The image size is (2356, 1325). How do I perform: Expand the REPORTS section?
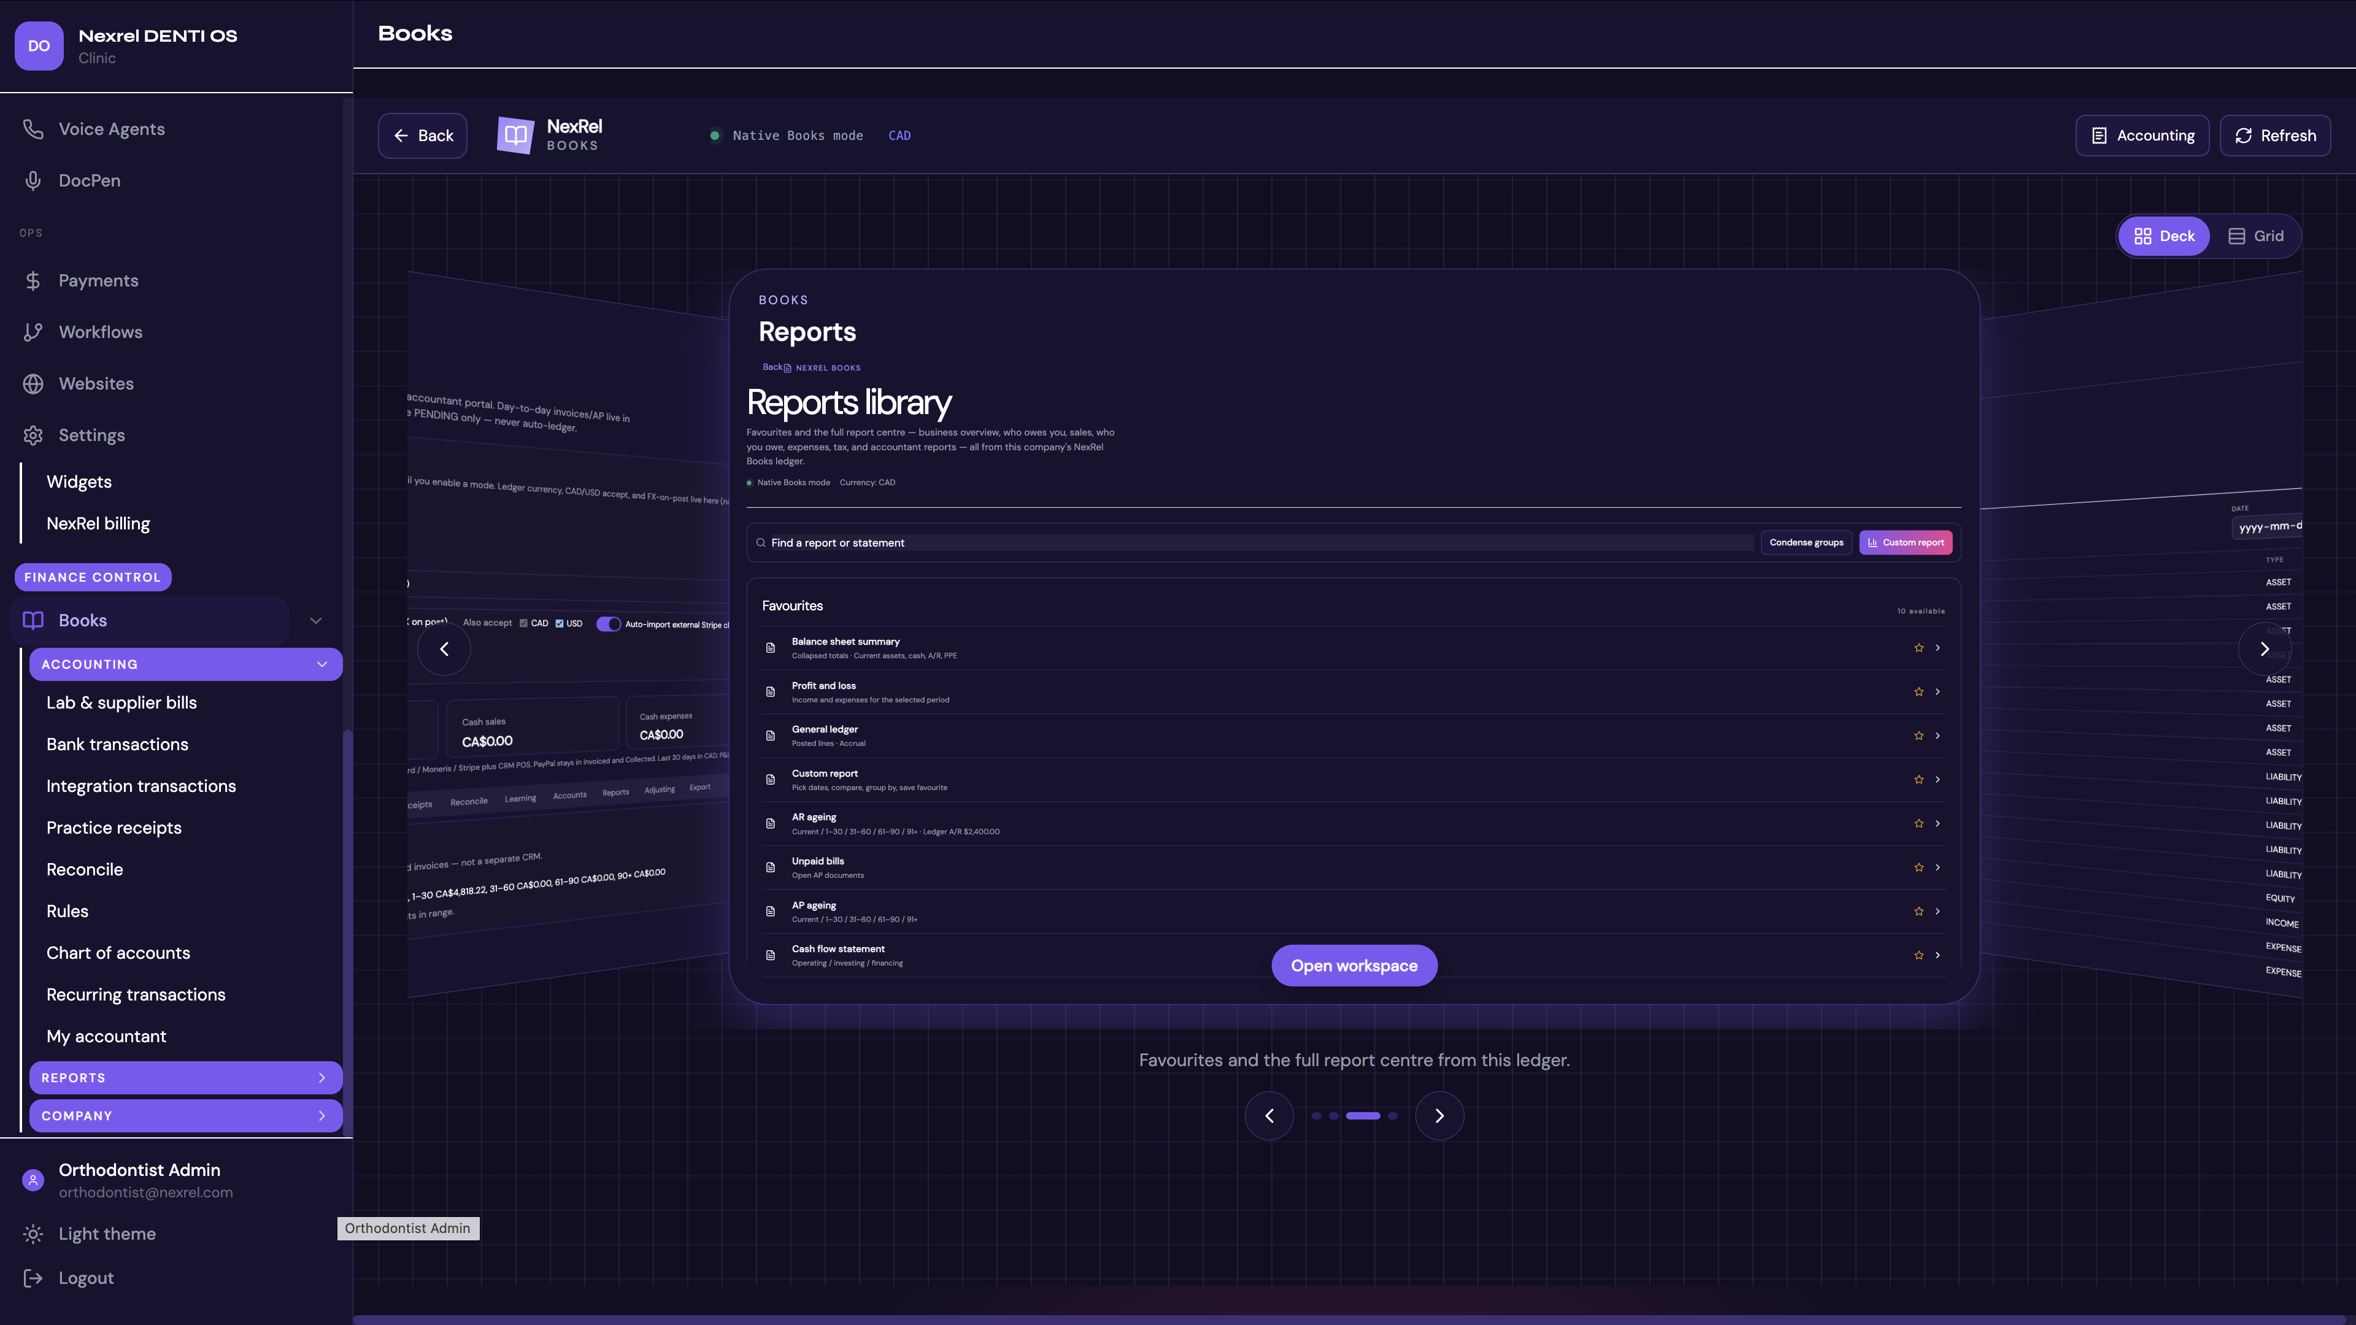click(x=186, y=1077)
